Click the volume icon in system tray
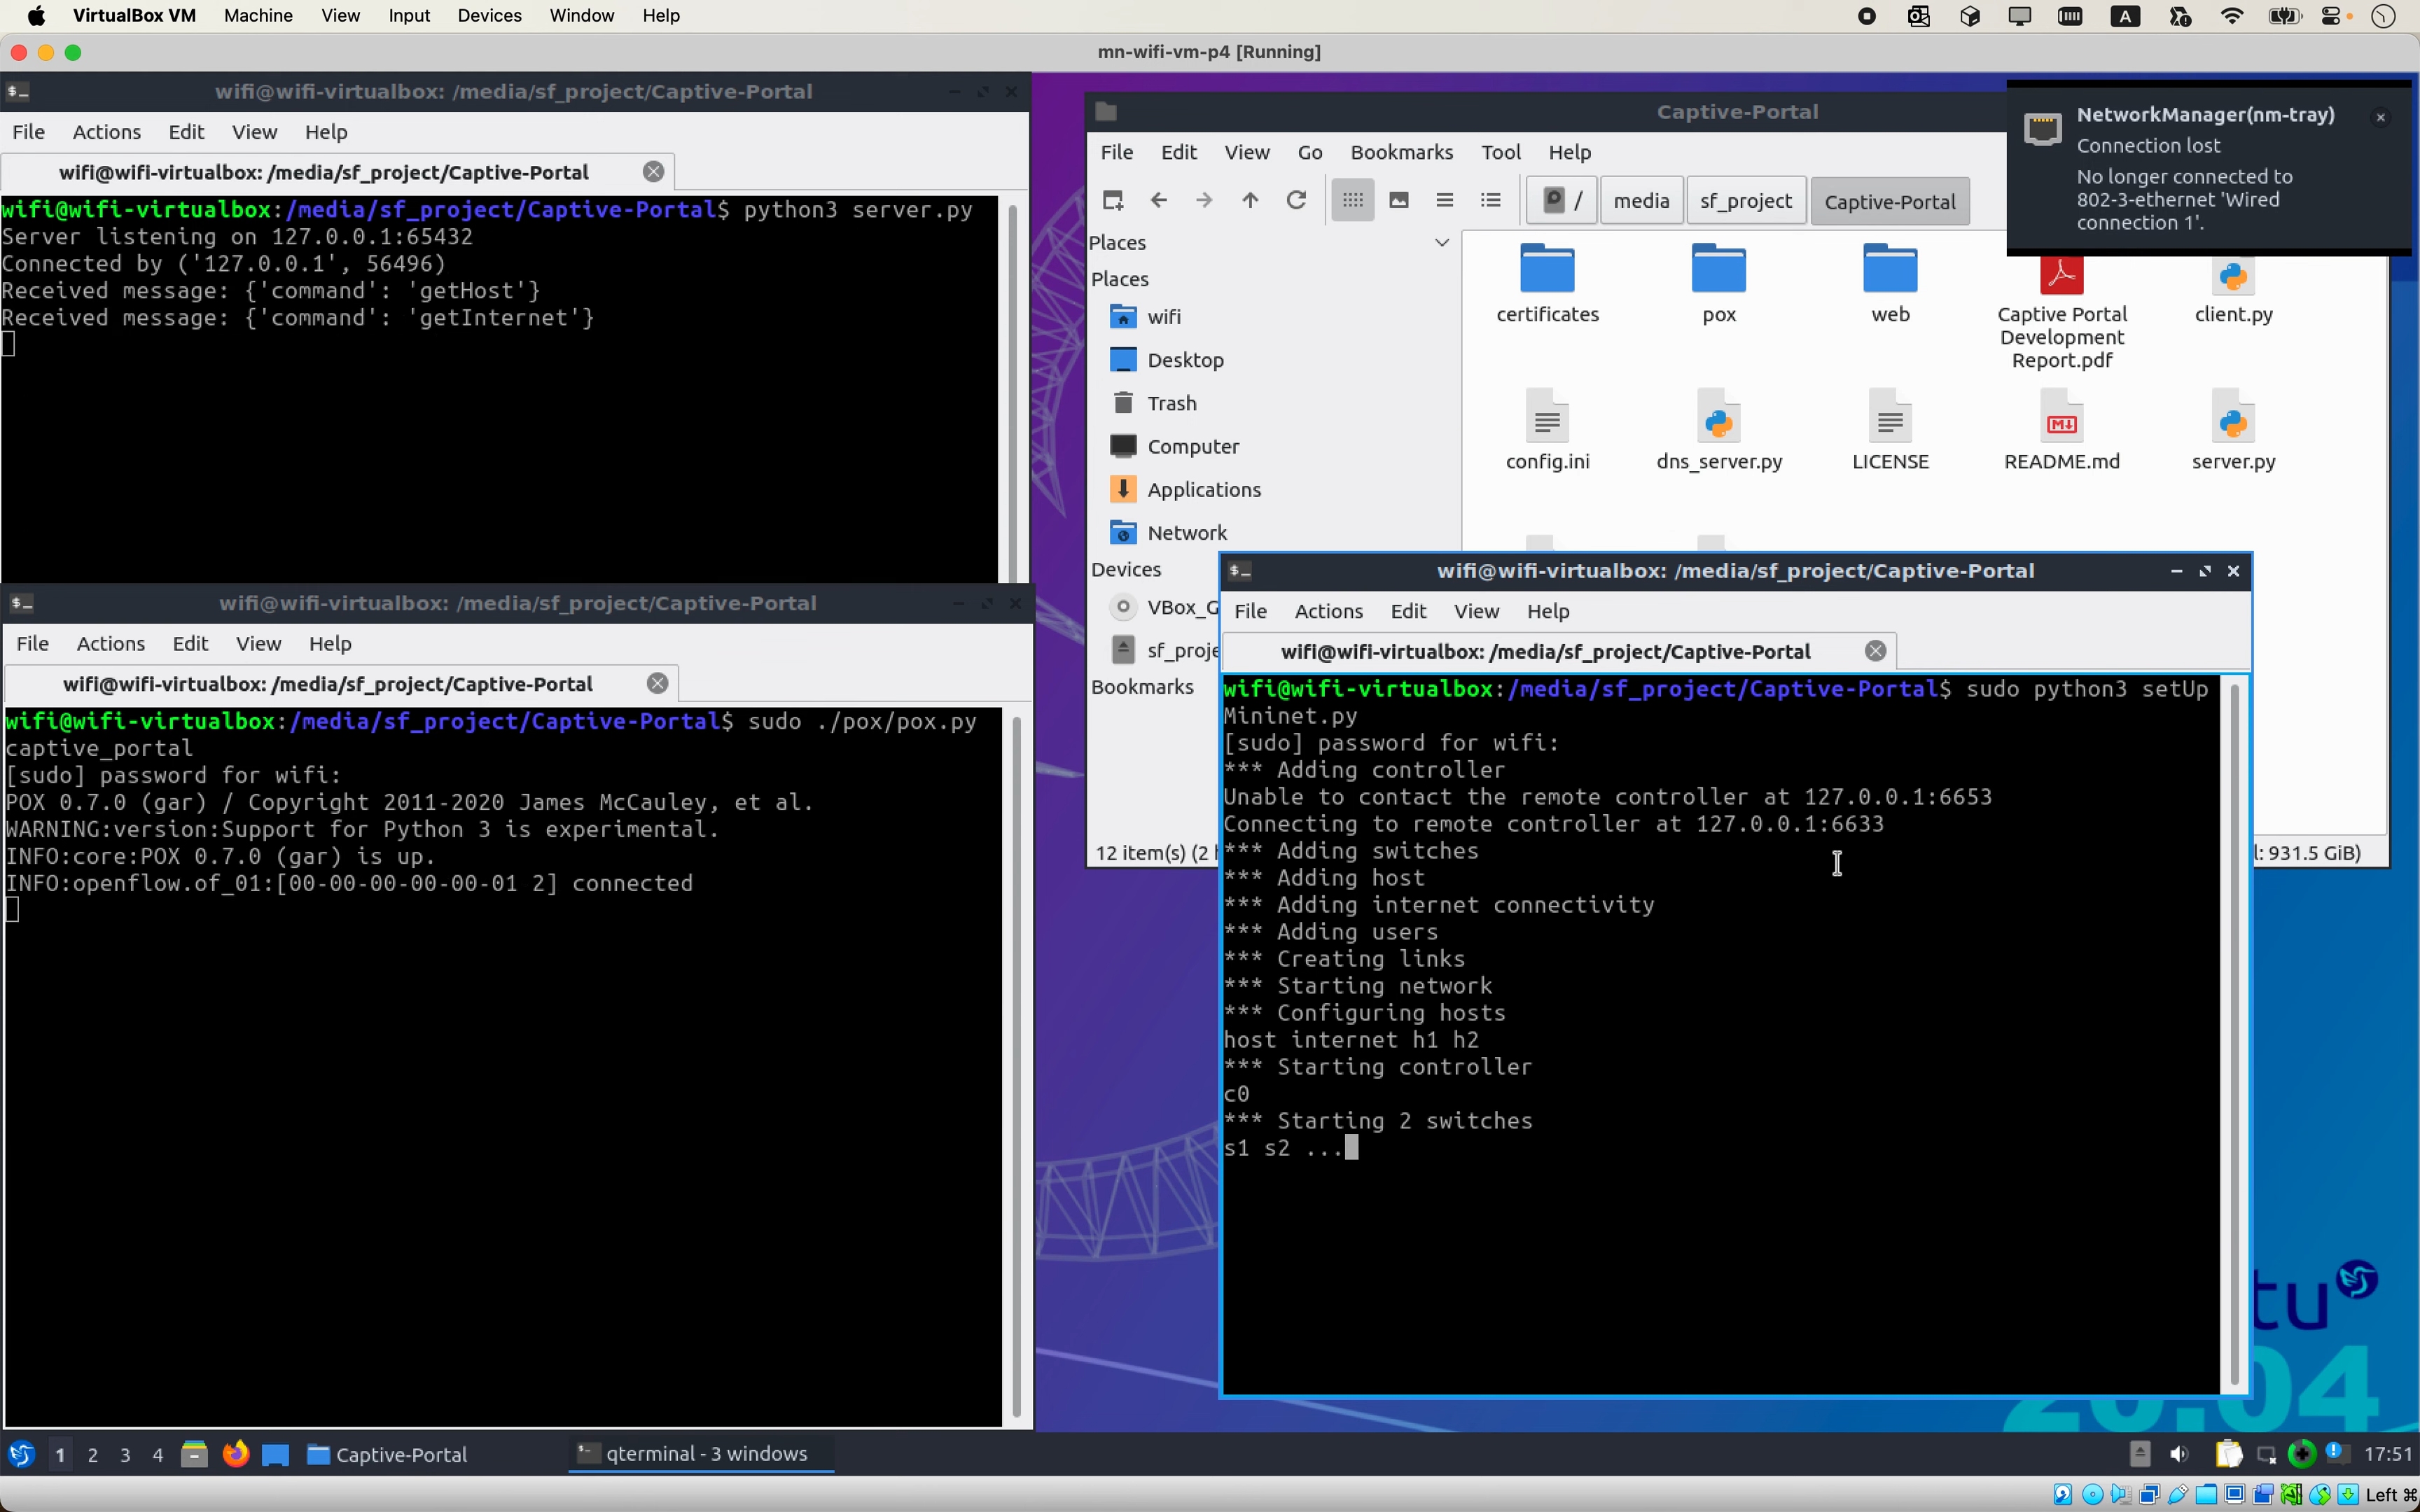The width and height of the screenshot is (2420, 1512). click(x=2178, y=1453)
